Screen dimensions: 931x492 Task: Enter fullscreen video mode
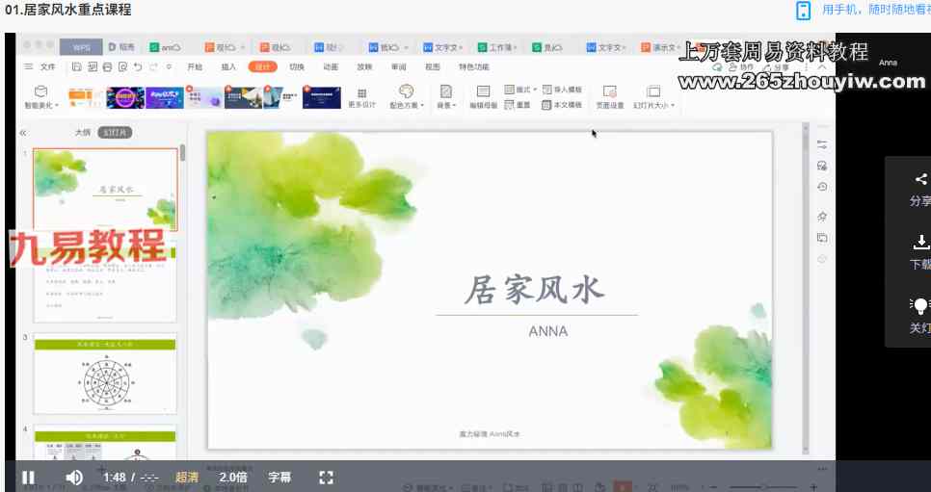pos(326,477)
